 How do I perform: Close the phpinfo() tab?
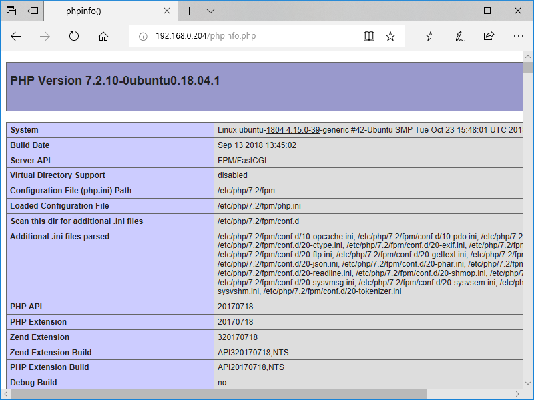[x=167, y=11]
